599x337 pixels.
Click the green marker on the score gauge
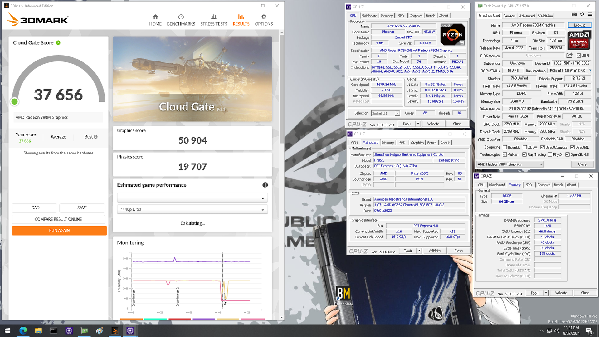pyautogui.click(x=14, y=101)
